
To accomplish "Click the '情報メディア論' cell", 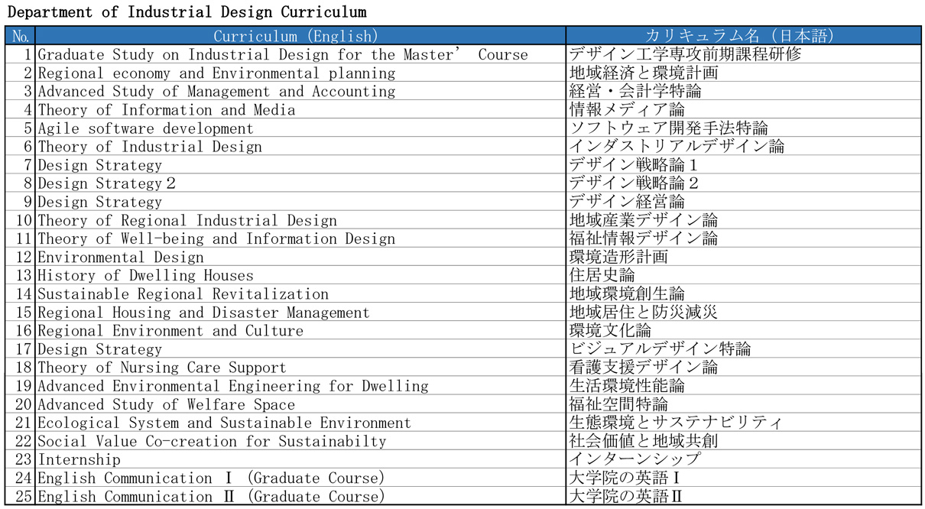I will pyautogui.click(x=743, y=109).
